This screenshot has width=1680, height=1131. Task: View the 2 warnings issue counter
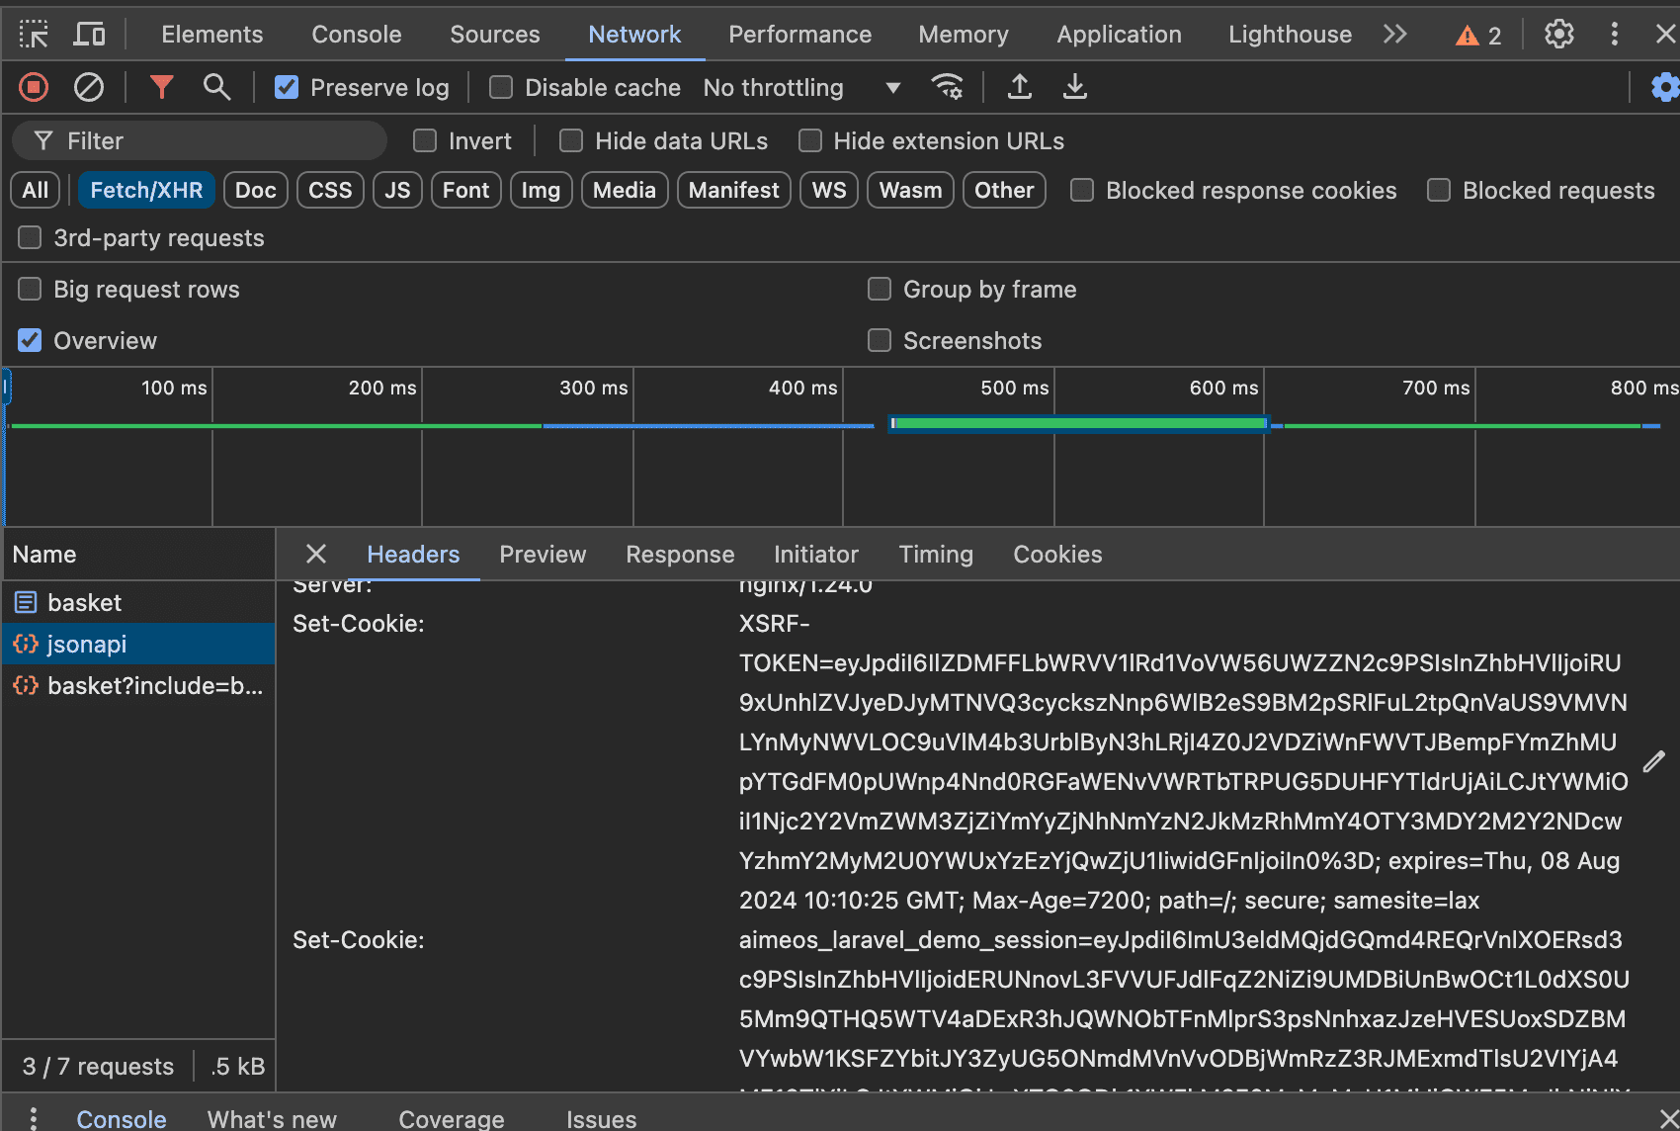(1478, 36)
